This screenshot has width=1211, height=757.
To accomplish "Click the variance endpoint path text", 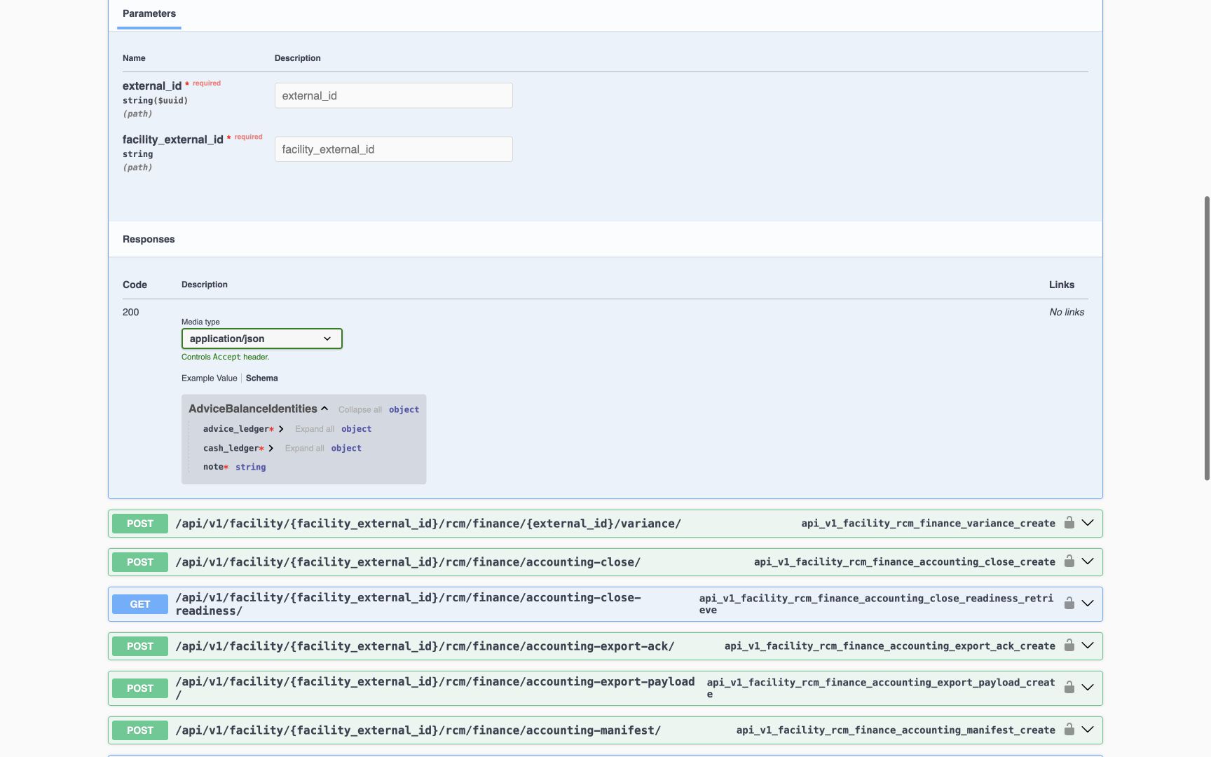I will [x=428, y=524].
